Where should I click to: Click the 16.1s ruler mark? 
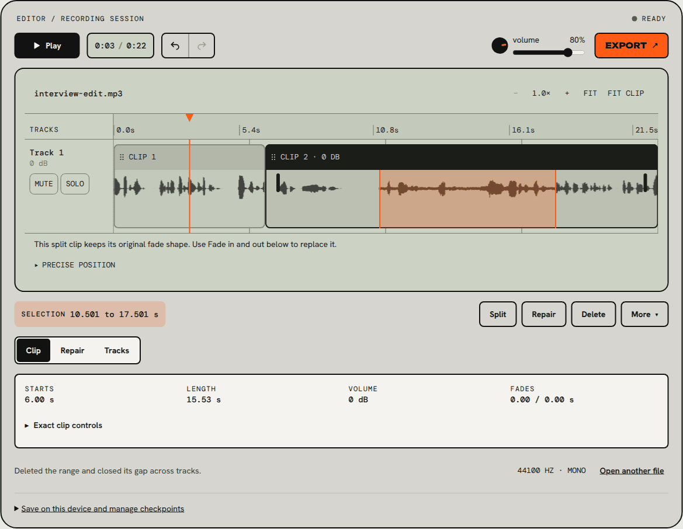523,130
